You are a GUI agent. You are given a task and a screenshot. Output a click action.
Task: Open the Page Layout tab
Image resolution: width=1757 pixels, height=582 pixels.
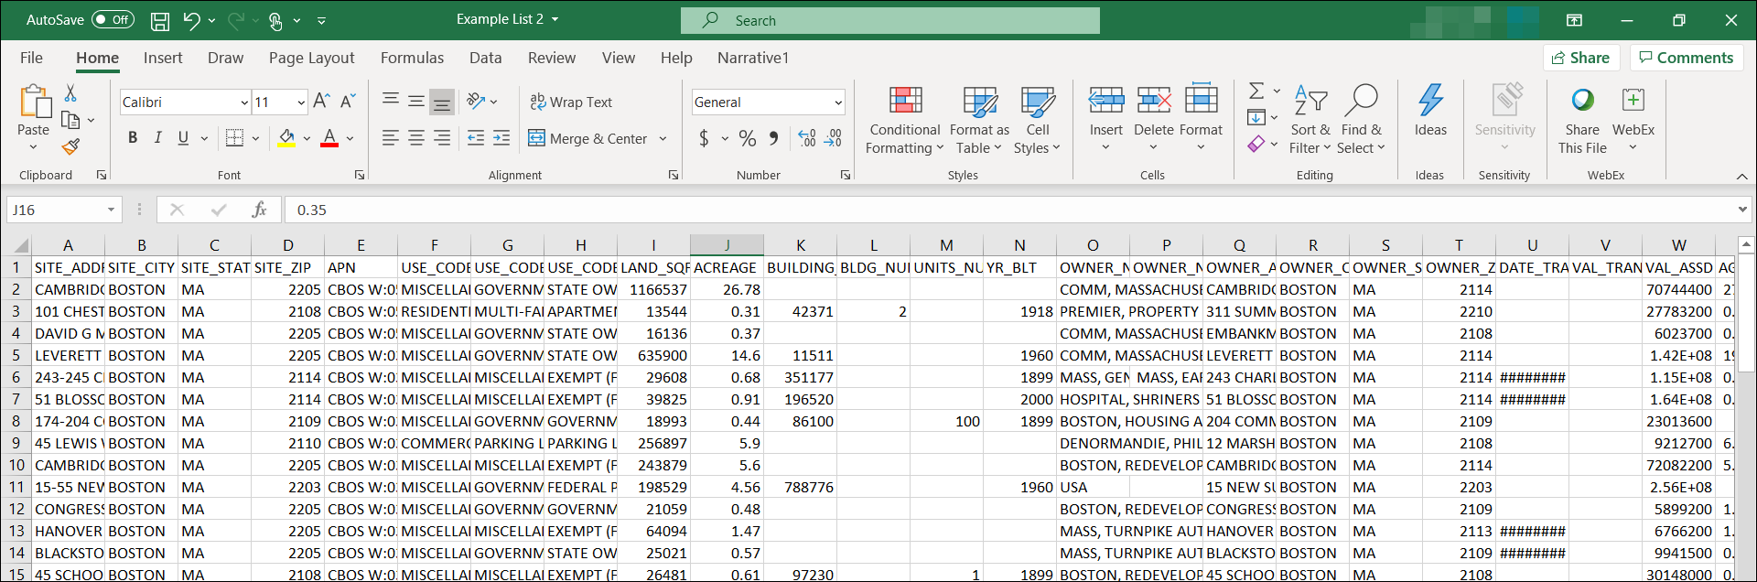point(311,58)
